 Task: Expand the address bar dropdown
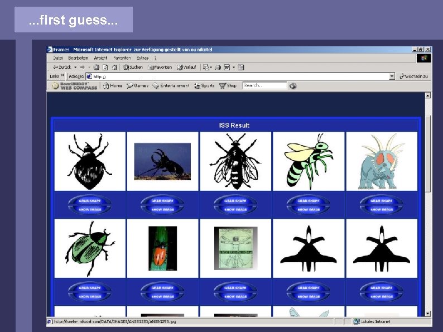[392, 76]
